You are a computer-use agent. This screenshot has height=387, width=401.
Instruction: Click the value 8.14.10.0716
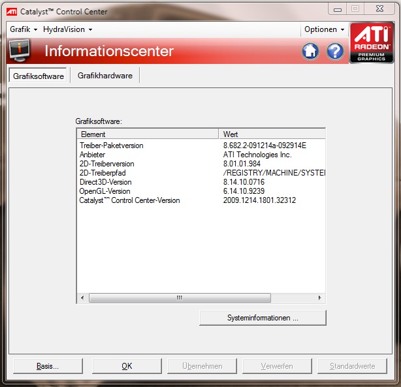tap(244, 182)
